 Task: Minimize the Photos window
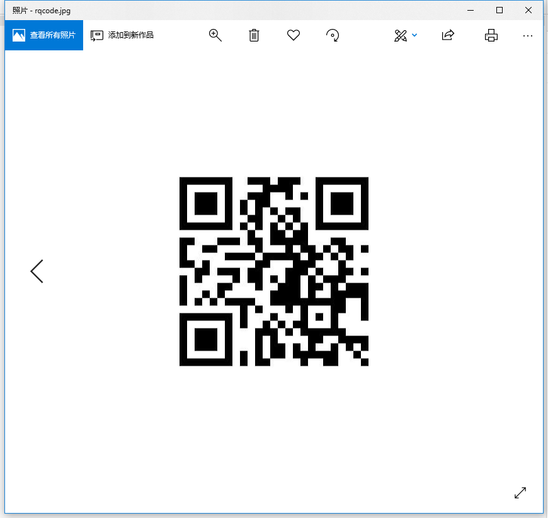pyautogui.click(x=471, y=11)
